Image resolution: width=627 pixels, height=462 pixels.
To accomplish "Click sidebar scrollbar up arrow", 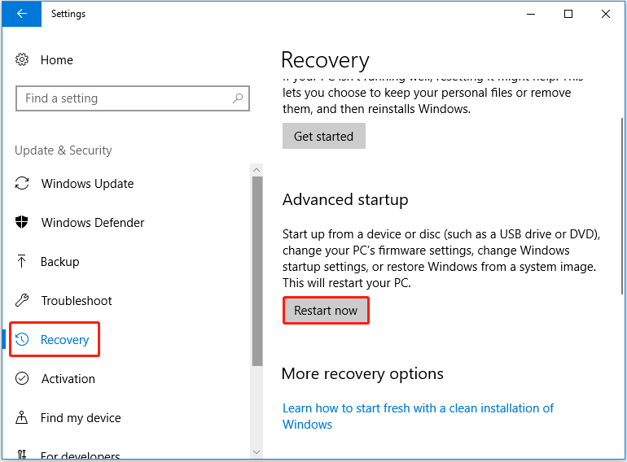I will point(256,170).
